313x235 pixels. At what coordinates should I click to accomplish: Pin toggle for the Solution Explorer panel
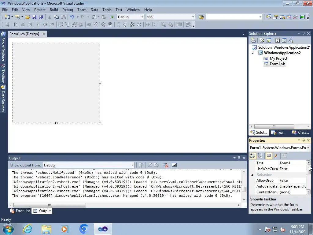pos(304,34)
